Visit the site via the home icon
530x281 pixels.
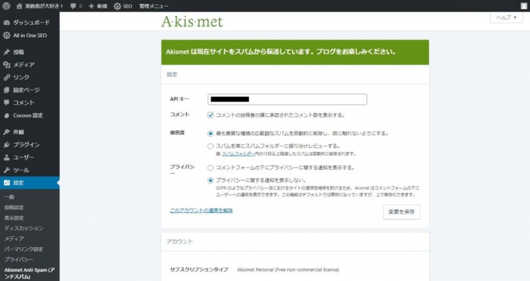(19, 6)
